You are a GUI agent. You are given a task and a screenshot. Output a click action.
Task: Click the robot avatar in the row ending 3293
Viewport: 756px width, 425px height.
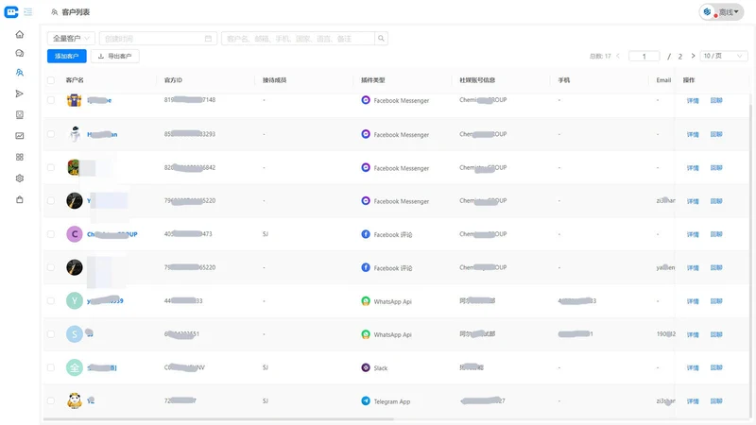coord(75,134)
